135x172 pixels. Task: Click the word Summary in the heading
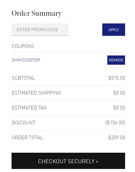click(x=47, y=14)
